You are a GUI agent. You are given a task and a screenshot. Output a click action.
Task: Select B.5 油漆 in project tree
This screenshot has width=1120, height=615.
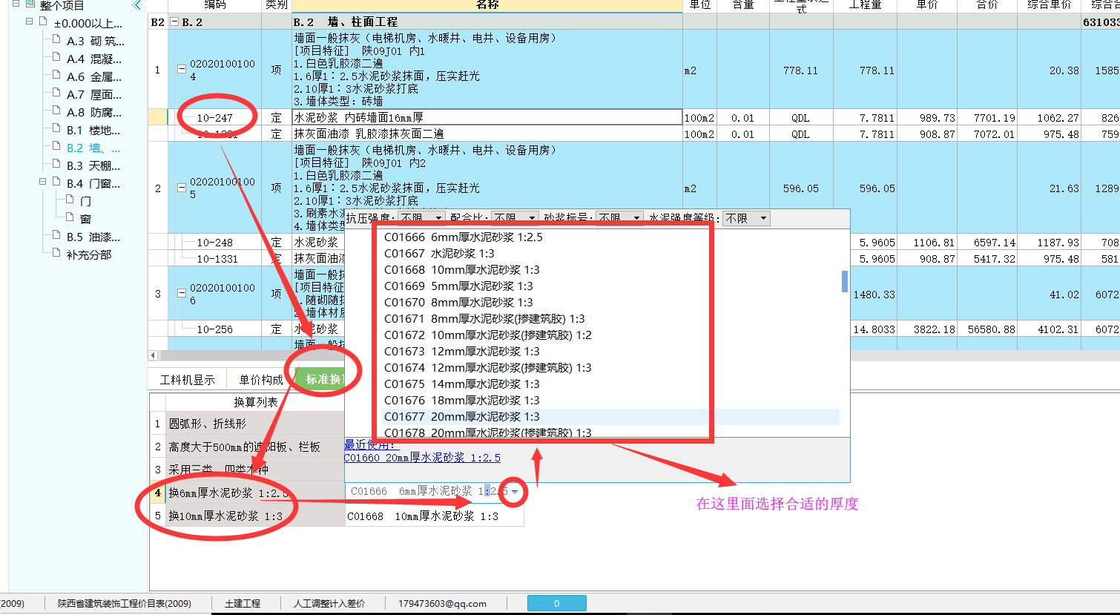pyautogui.click(x=93, y=237)
